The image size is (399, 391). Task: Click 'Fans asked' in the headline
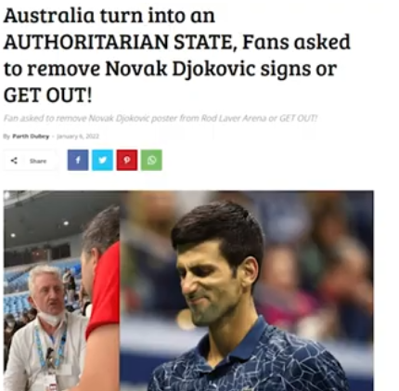pos(296,42)
